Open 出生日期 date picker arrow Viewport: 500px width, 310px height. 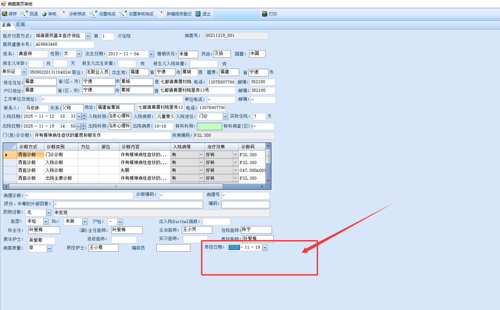coord(151,54)
